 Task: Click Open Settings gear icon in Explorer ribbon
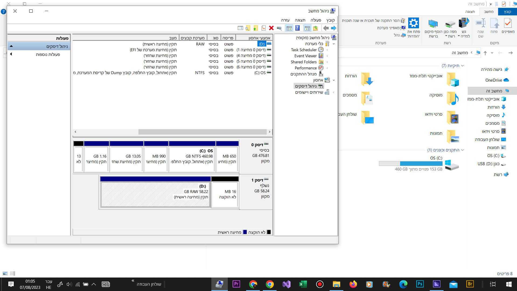tap(413, 23)
